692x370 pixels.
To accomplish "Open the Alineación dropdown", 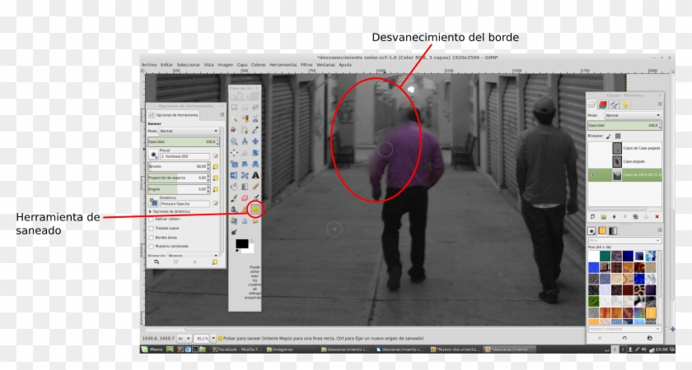I will pos(193,256).
